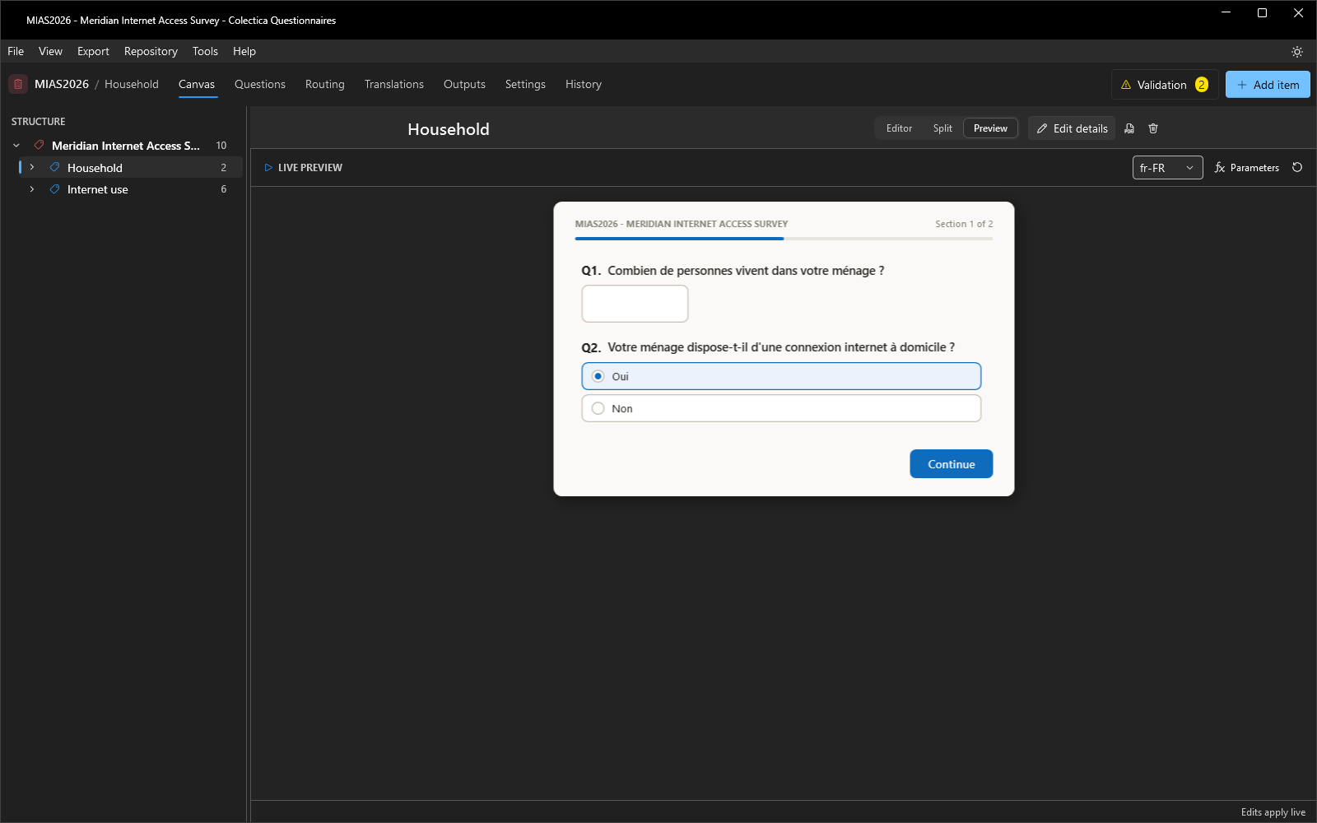Open the History tab

[584, 84]
